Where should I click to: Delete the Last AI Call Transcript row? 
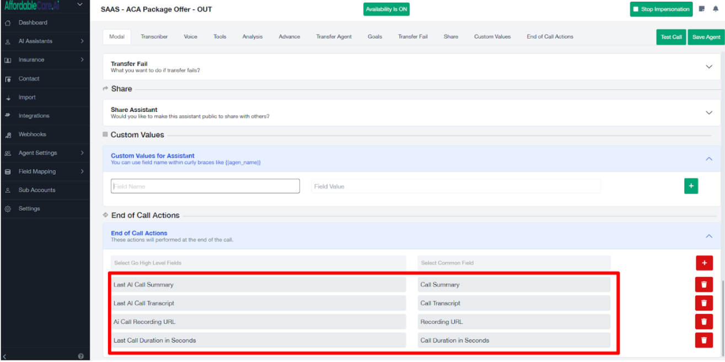703,303
